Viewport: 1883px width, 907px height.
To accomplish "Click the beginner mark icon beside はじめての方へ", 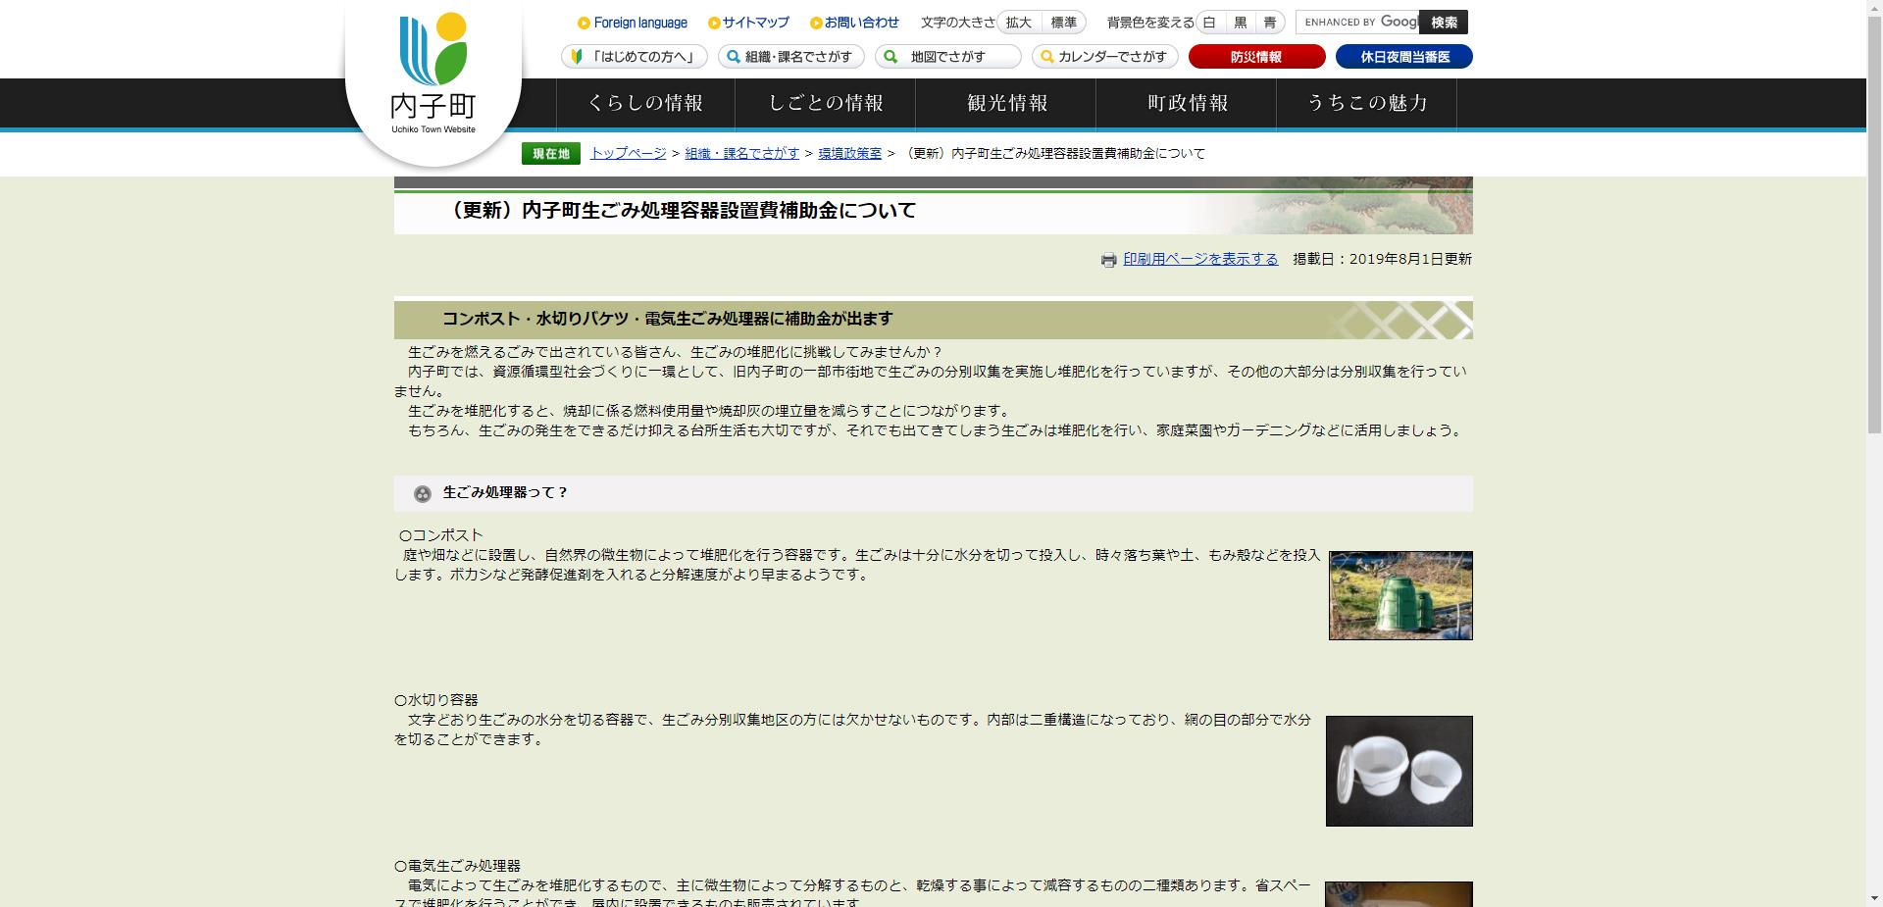I will pos(577,57).
